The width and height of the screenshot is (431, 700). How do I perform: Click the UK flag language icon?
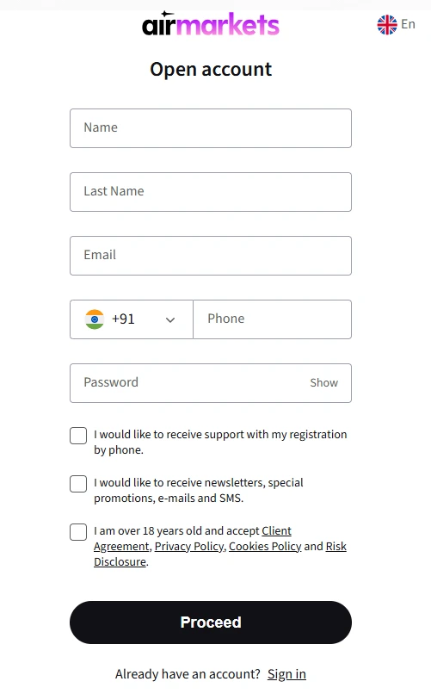pos(387,25)
